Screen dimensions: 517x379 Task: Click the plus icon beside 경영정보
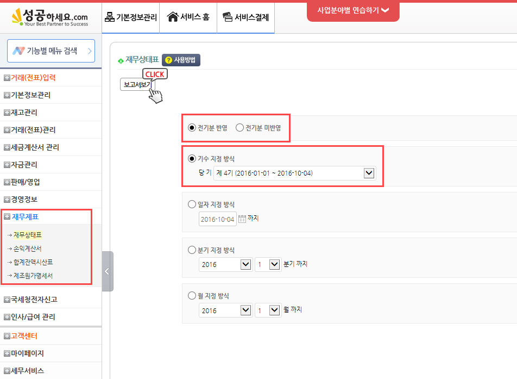[7, 200]
